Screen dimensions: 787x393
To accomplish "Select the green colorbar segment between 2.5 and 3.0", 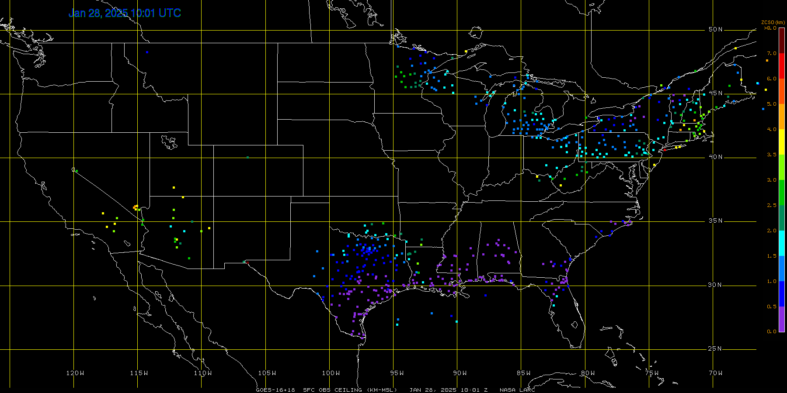I will [x=782, y=193].
